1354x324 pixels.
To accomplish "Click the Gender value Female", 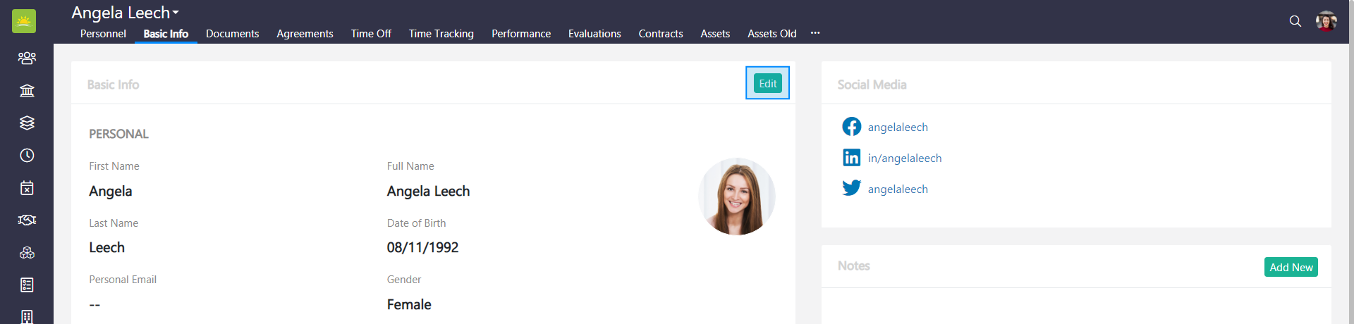I will click(x=409, y=304).
